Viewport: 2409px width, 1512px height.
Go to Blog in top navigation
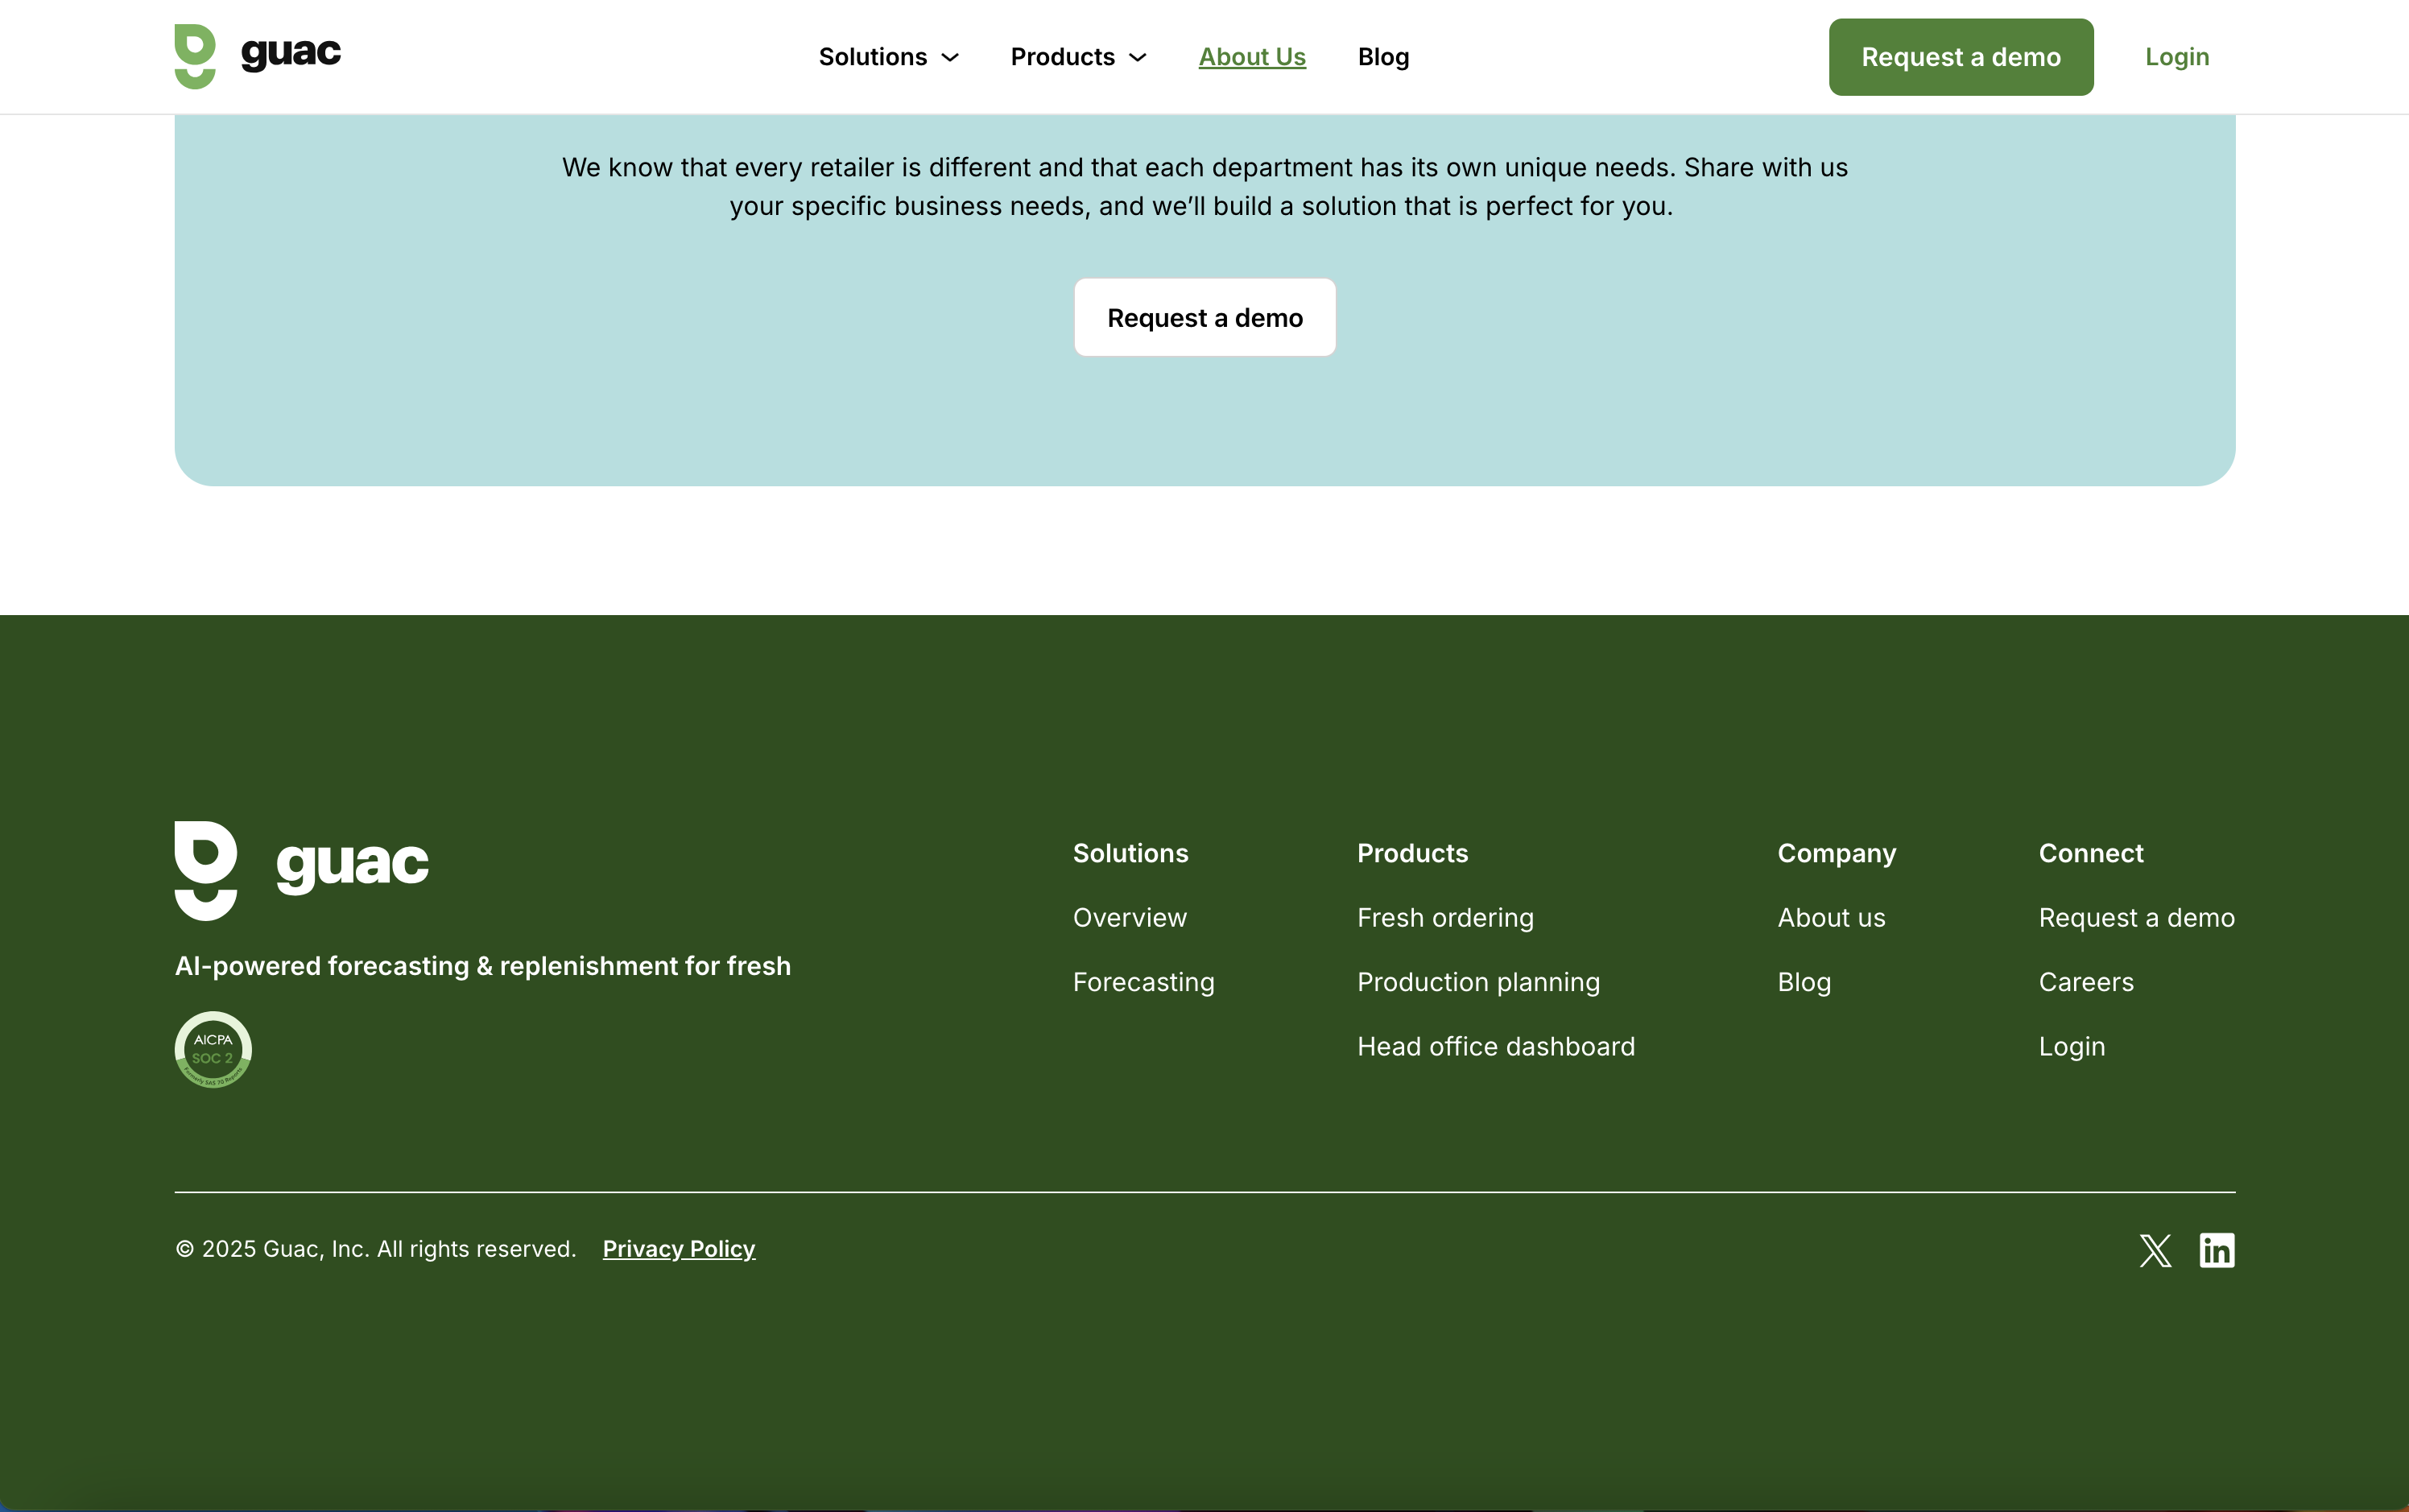click(x=1383, y=57)
